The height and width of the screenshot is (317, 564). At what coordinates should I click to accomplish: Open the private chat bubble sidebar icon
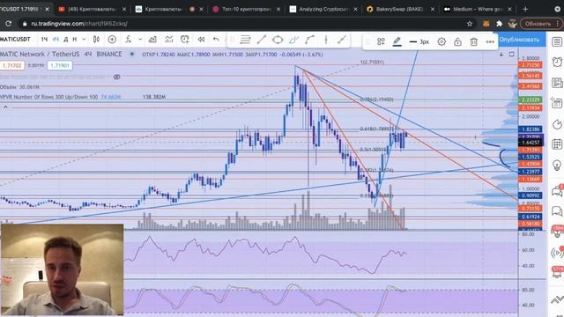(x=557, y=211)
